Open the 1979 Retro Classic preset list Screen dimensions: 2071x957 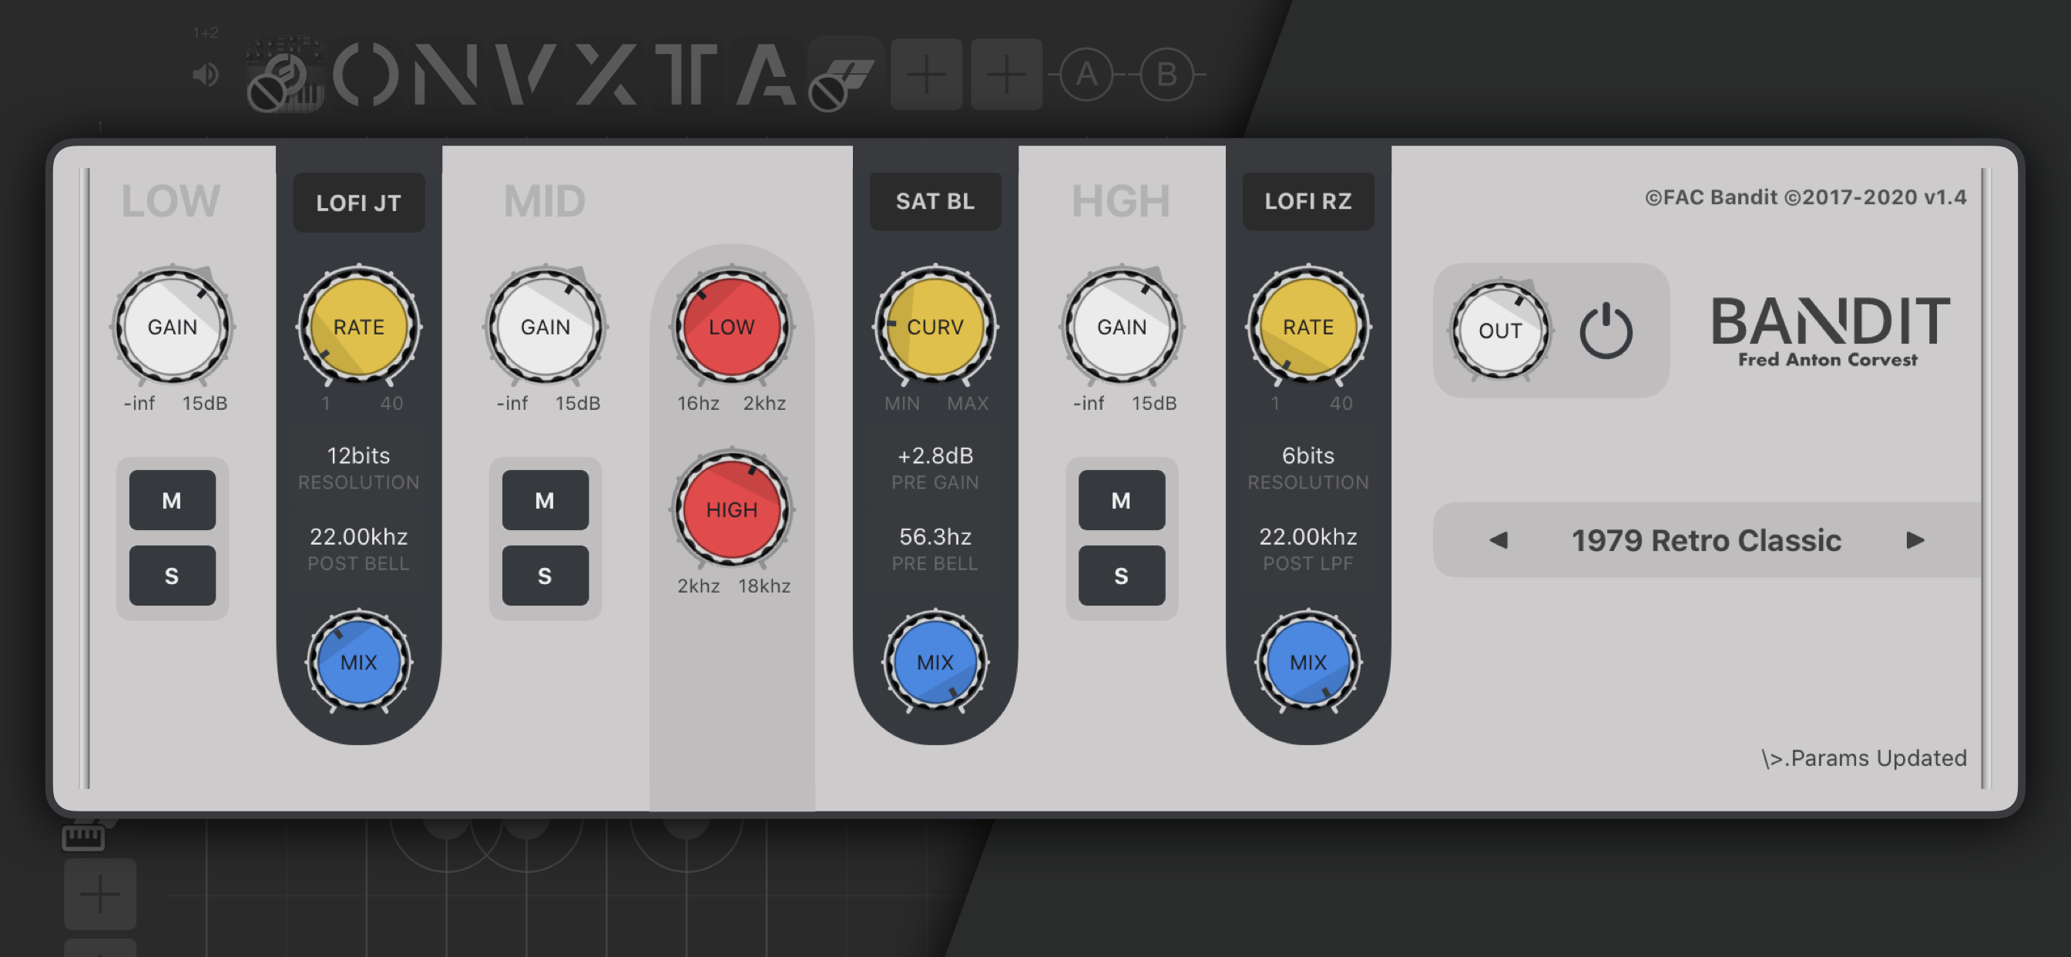click(1706, 539)
